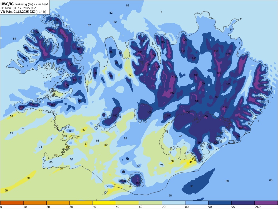Click the title 'UWC/IG: Rakastig (%) í 2 m hæð'
This screenshot has width=278, height=209.
click(x=24, y=4)
